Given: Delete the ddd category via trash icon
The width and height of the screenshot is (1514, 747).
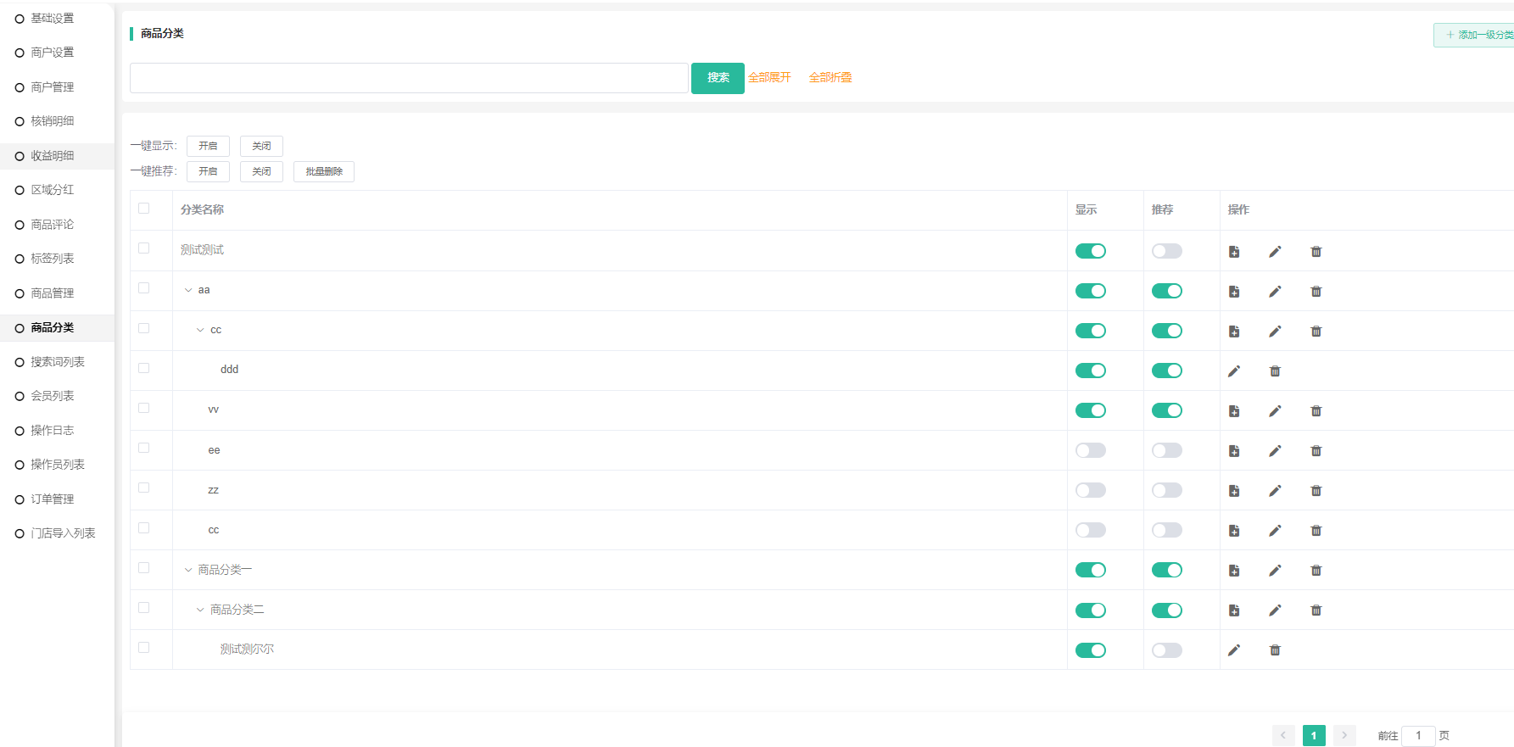Looking at the screenshot, I should (x=1275, y=371).
